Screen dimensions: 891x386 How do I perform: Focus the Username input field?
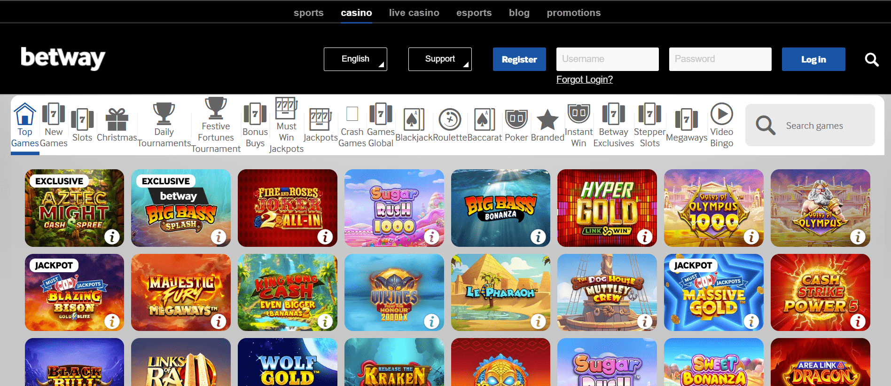click(x=607, y=59)
